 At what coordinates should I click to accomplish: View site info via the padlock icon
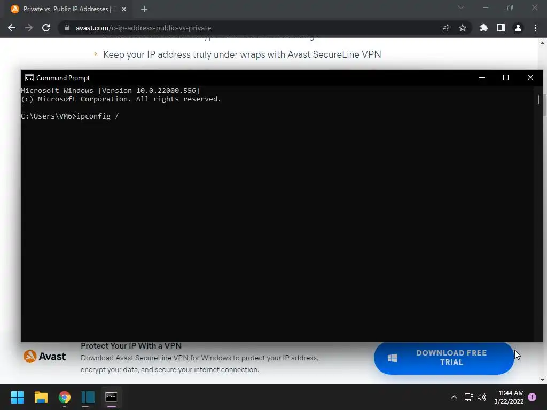click(x=67, y=28)
